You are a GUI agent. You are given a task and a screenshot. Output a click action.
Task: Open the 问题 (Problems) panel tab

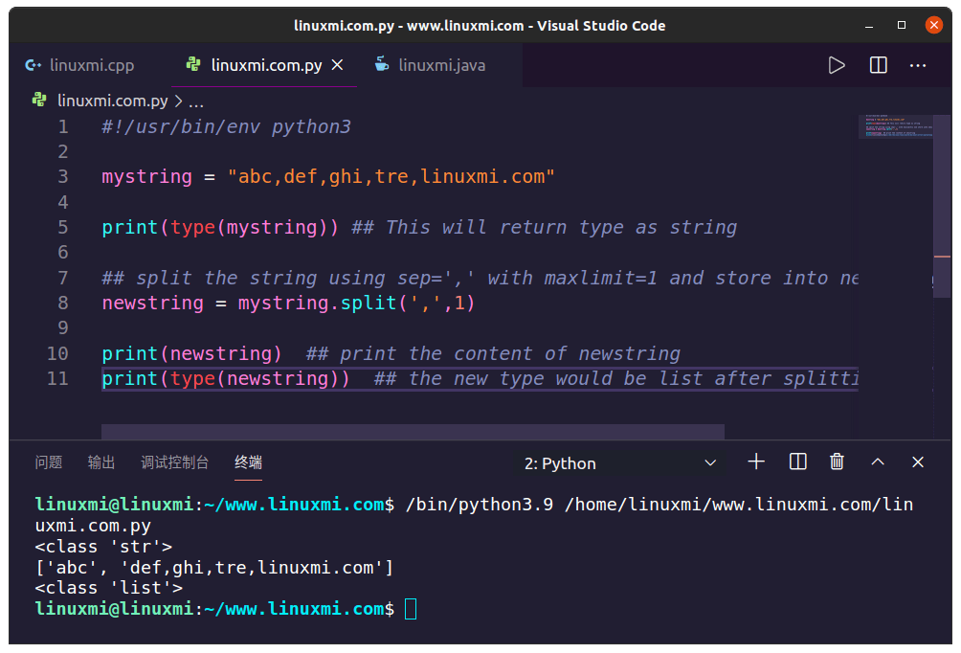(49, 462)
